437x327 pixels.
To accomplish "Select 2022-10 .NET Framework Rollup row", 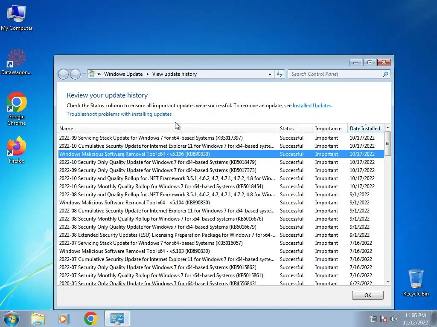I will (221, 178).
